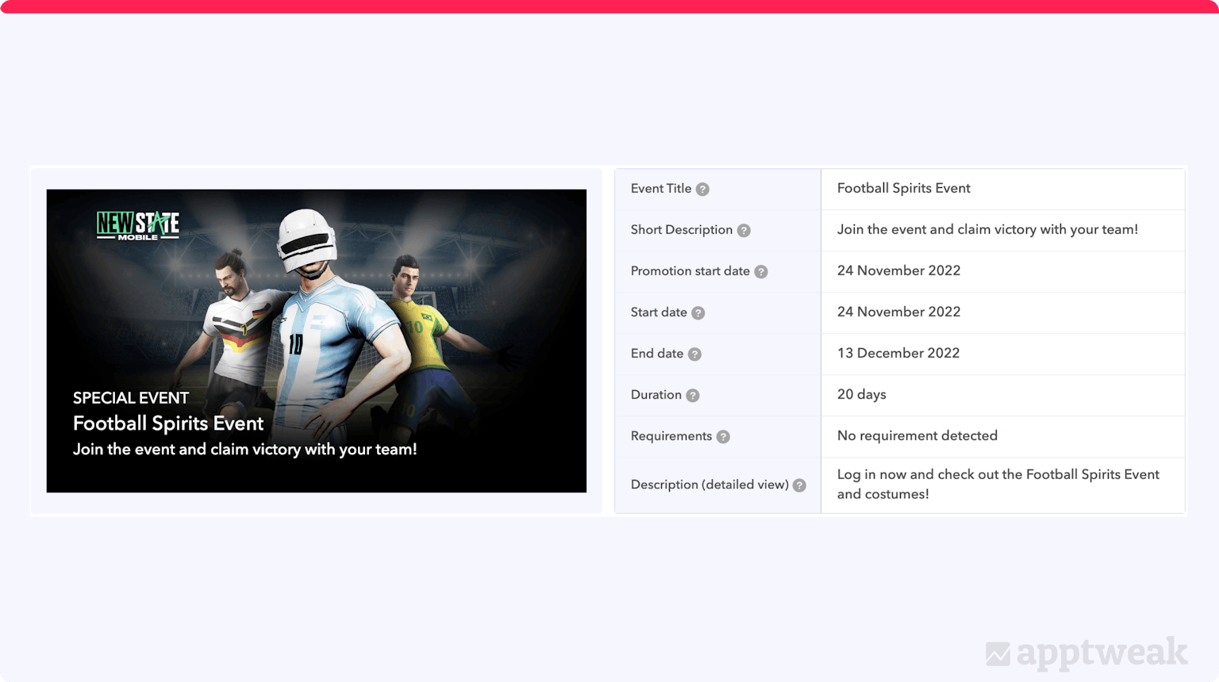
Task: Click the Description (detailed view) help icon
Action: point(799,485)
